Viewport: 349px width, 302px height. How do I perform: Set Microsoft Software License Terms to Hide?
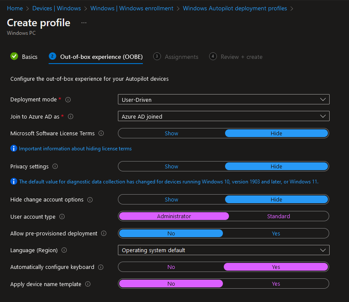coord(276,133)
